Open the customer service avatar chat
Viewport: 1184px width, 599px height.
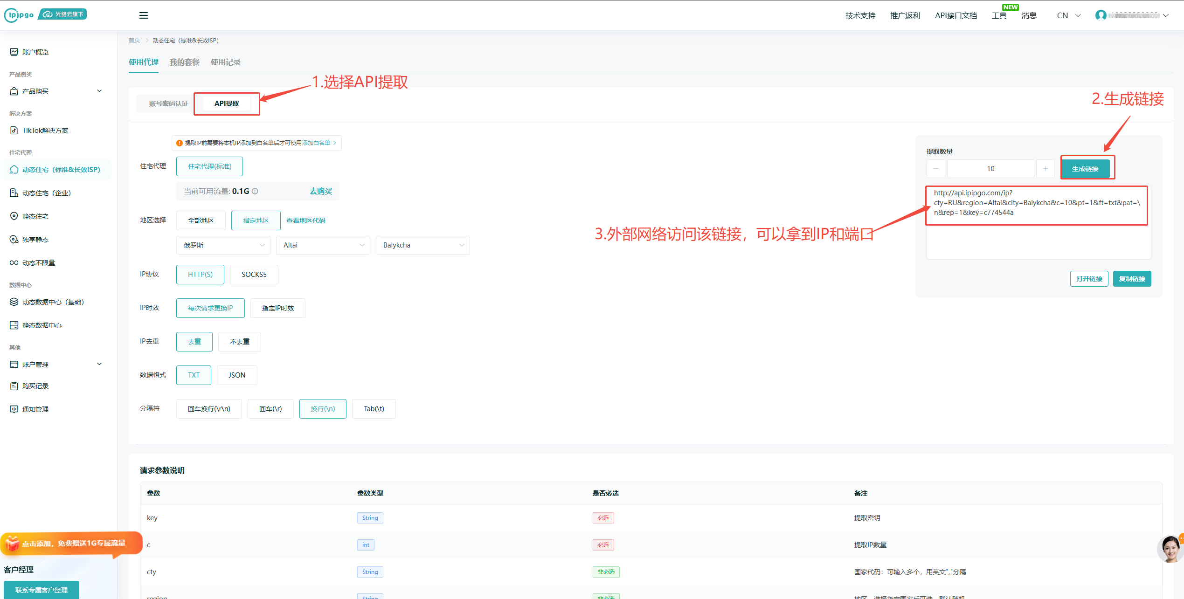tap(1170, 549)
